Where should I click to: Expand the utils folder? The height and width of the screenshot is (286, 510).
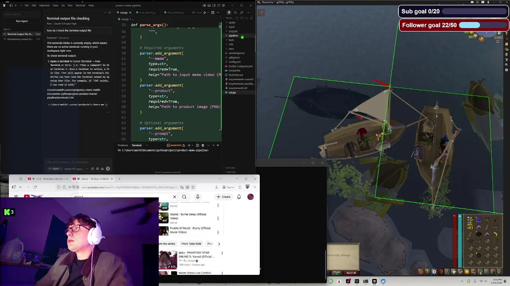tap(231, 44)
